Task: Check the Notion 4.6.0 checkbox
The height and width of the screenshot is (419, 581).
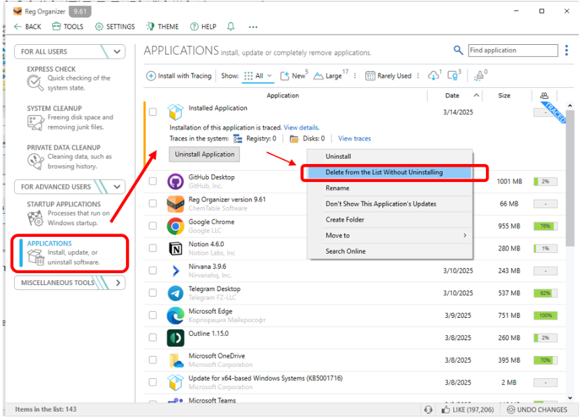Action: tap(153, 248)
